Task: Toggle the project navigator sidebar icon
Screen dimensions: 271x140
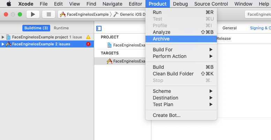Action: 99,28
